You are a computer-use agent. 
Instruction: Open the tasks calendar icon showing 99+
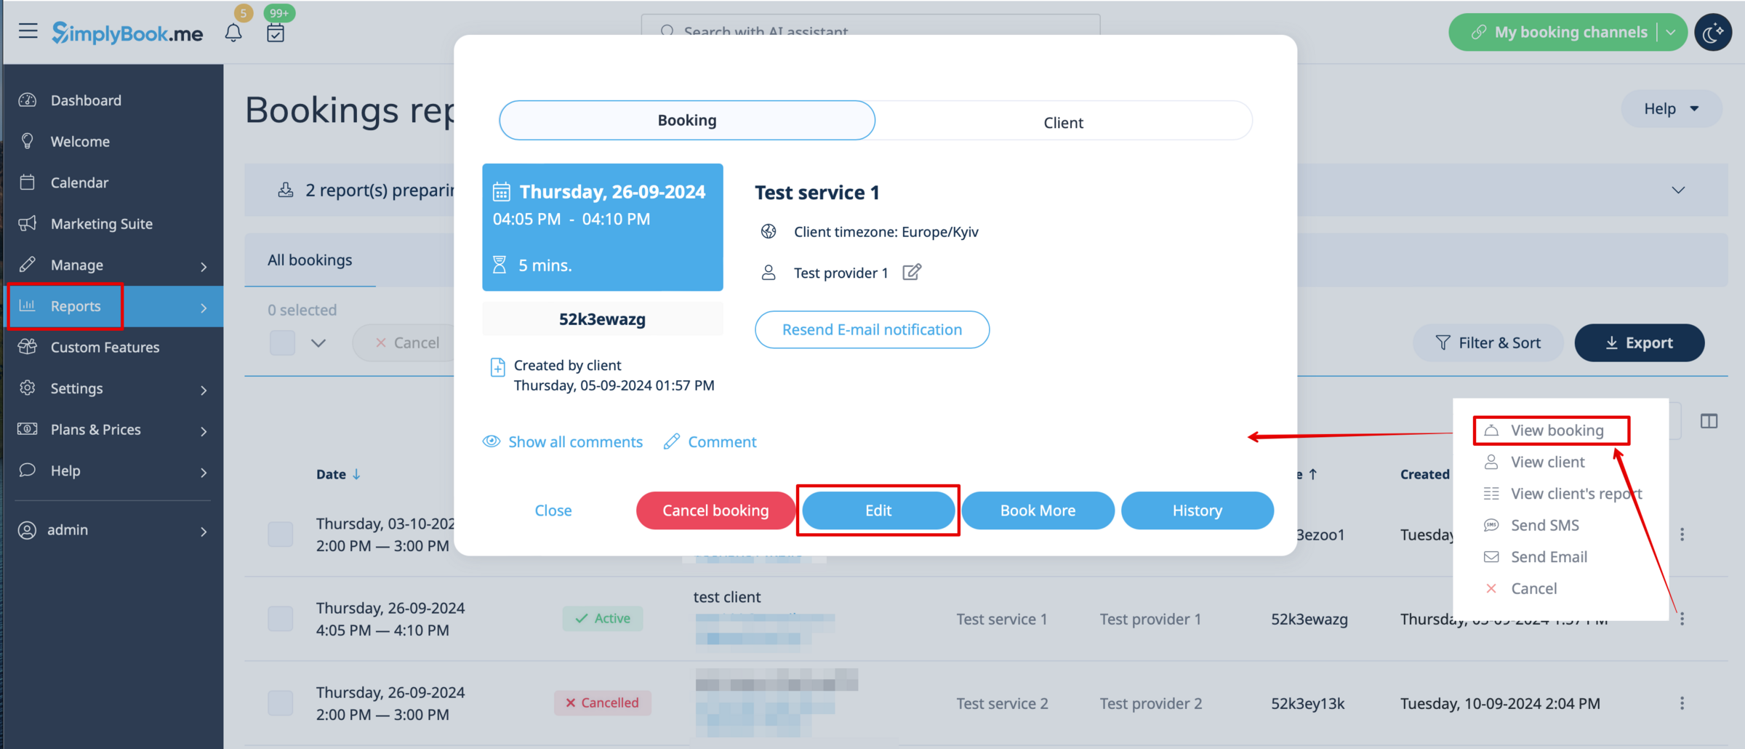(276, 33)
